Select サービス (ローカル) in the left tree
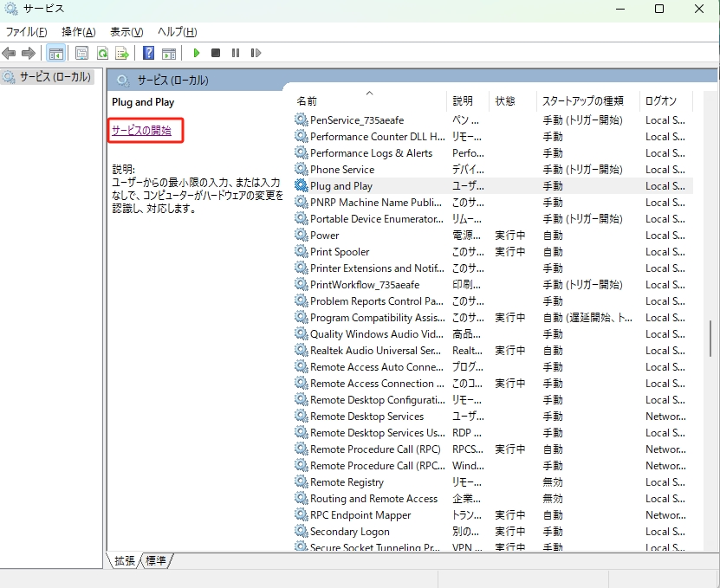720x588 pixels. (50, 76)
